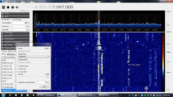Expand the Digital Noise Reduction panel
The width and height of the screenshot is (173, 97).
[15, 42]
